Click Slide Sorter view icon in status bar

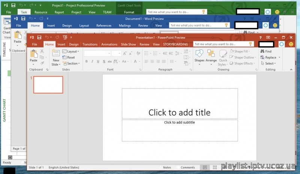click(x=215, y=168)
